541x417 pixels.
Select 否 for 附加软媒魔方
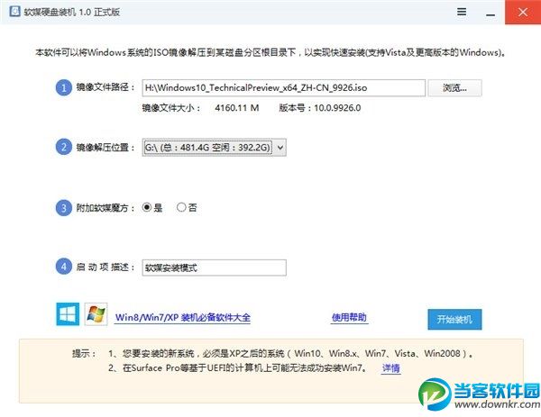pos(181,207)
